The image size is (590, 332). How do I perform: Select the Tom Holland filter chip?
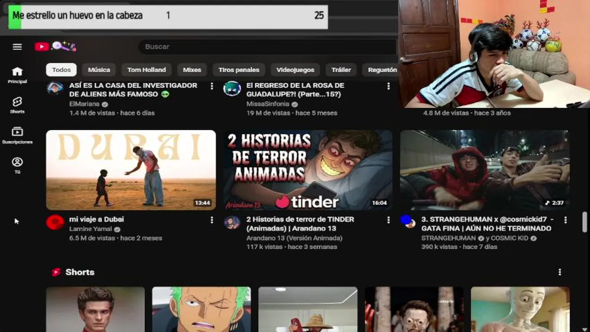(146, 70)
